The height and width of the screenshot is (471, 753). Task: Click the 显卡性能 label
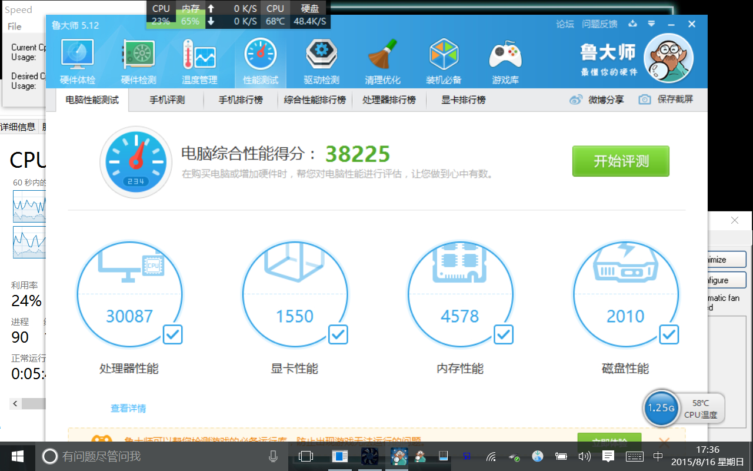(x=294, y=369)
